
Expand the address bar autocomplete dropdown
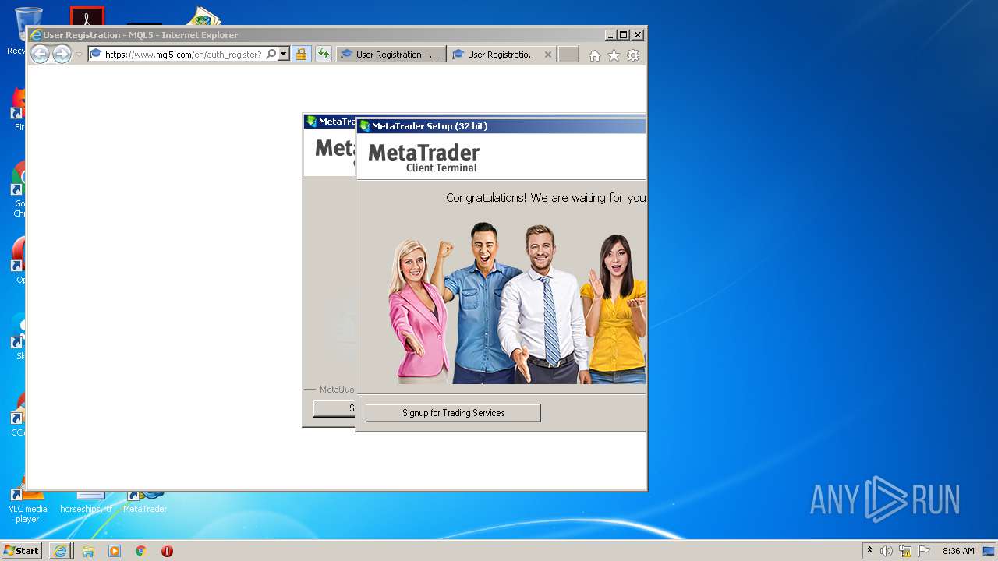[x=284, y=55]
